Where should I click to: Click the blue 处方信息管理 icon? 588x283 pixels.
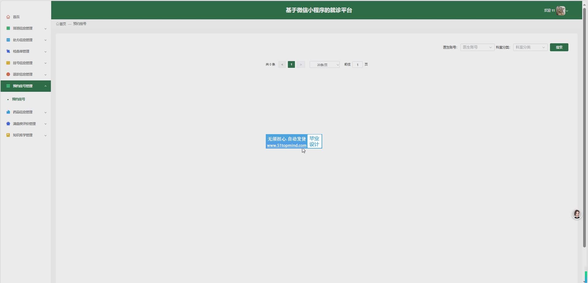(8, 40)
